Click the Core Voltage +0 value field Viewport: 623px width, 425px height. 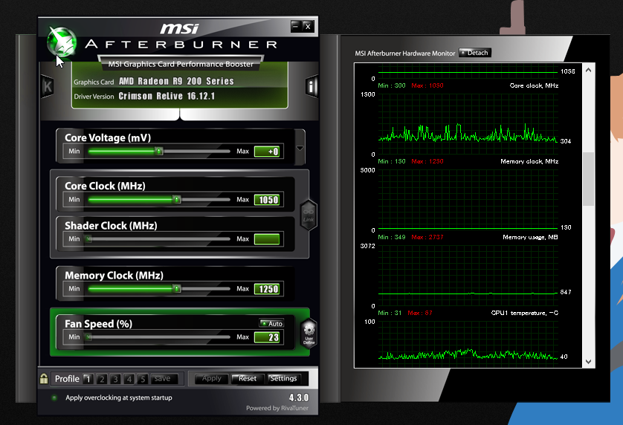267,152
